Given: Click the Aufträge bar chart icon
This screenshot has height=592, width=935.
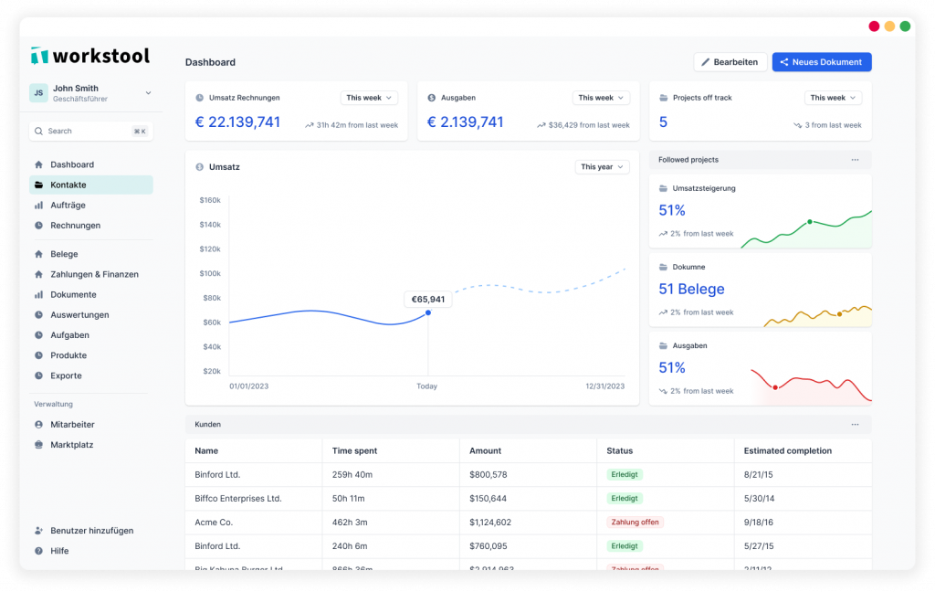Looking at the screenshot, I should (38, 206).
